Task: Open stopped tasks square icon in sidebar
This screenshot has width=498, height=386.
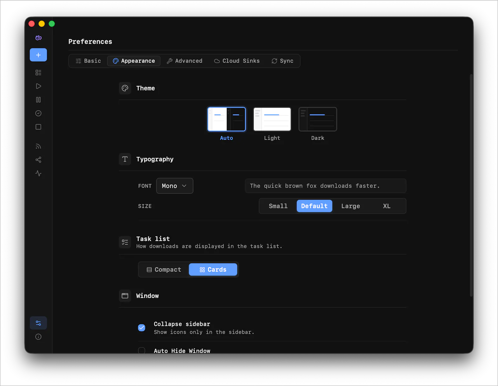Action: coord(38,127)
